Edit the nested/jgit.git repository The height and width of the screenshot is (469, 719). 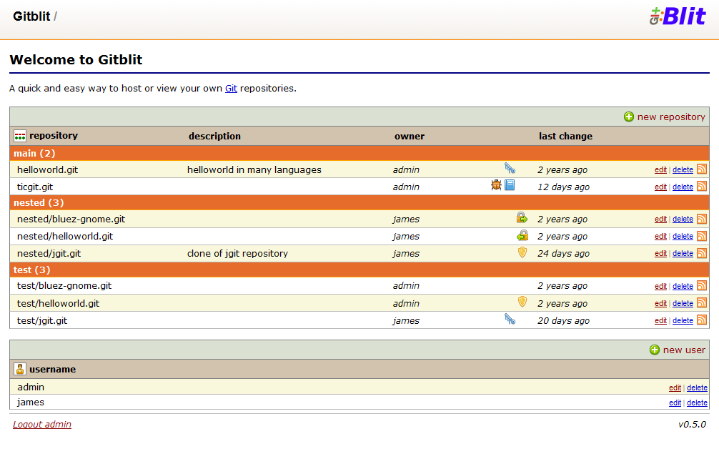[660, 253]
